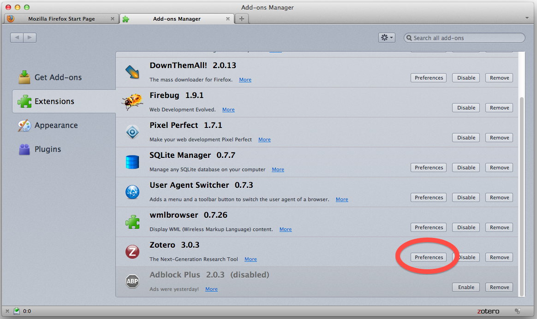Remove the Pixel Perfect extension
The width and height of the screenshot is (537, 319).
click(x=499, y=138)
